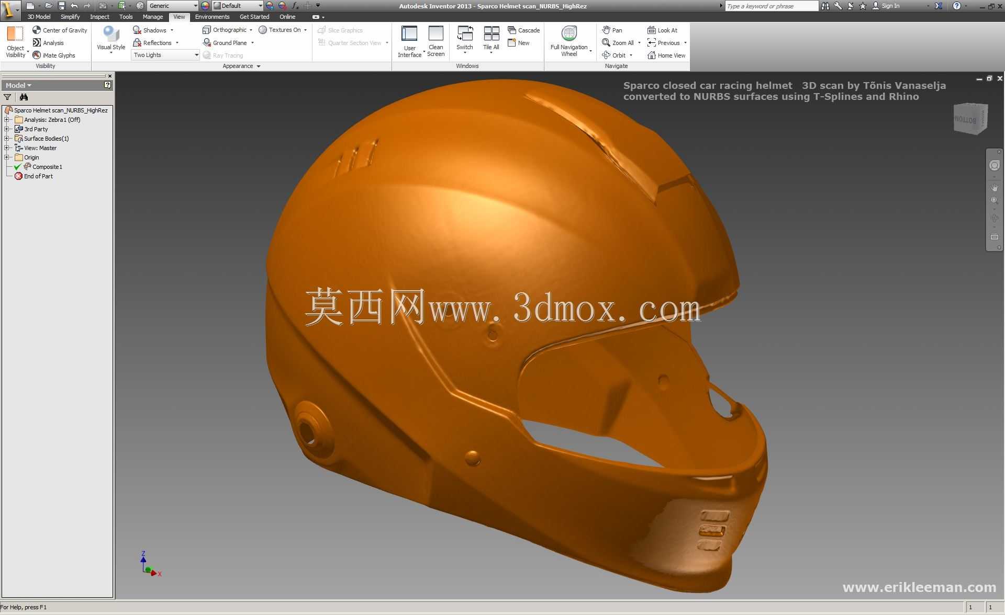Expand the 3rd Party node
The width and height of the screenshot is (1005, 615).
[7, 129]
